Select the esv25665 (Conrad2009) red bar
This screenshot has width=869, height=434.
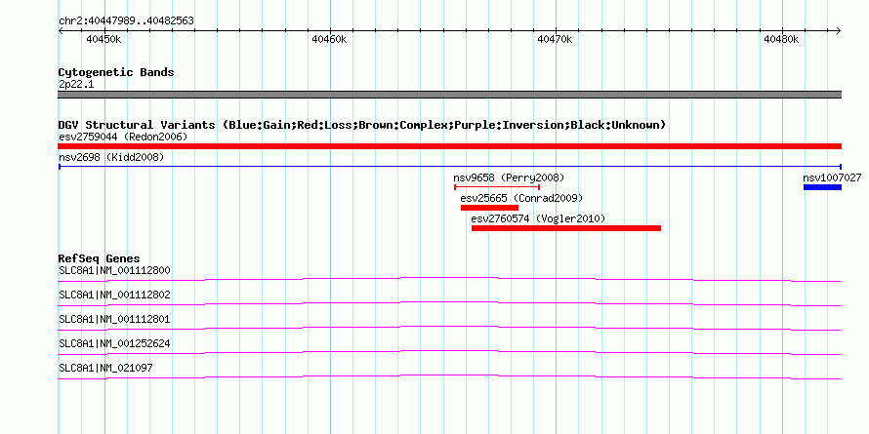[489, 208]
